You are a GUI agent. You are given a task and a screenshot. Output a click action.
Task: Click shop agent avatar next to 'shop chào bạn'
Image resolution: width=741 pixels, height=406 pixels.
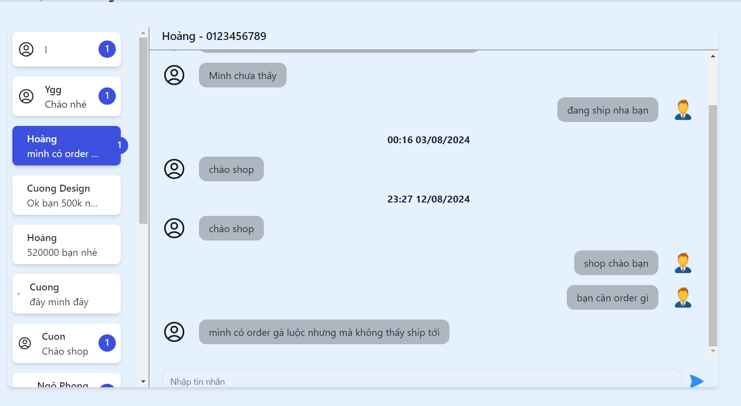coord(683,263)
